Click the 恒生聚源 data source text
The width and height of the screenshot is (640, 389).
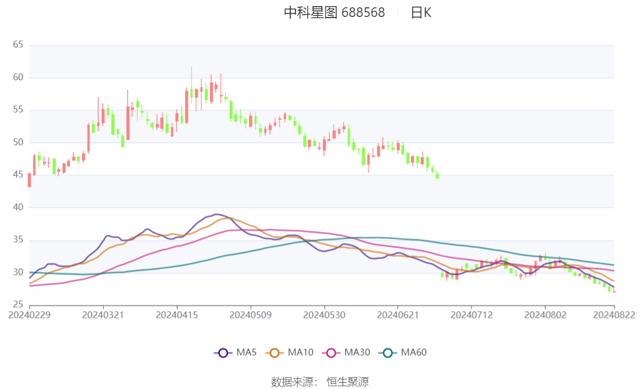(348, 382)
